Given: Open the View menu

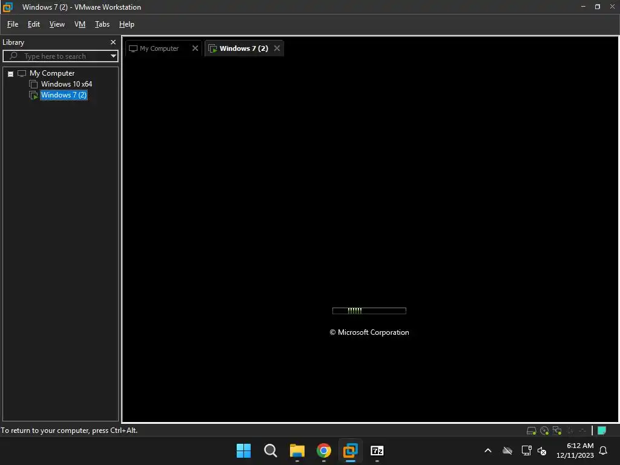Looking at the screenshot, I should [57, 24].
